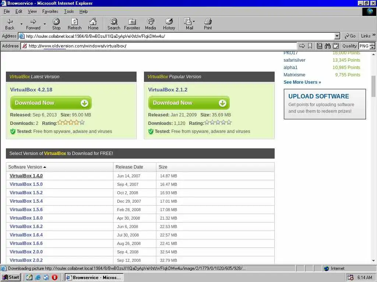The image size is (377, 282).
Task: Open the Tools menu
Action: coord(69,11)
